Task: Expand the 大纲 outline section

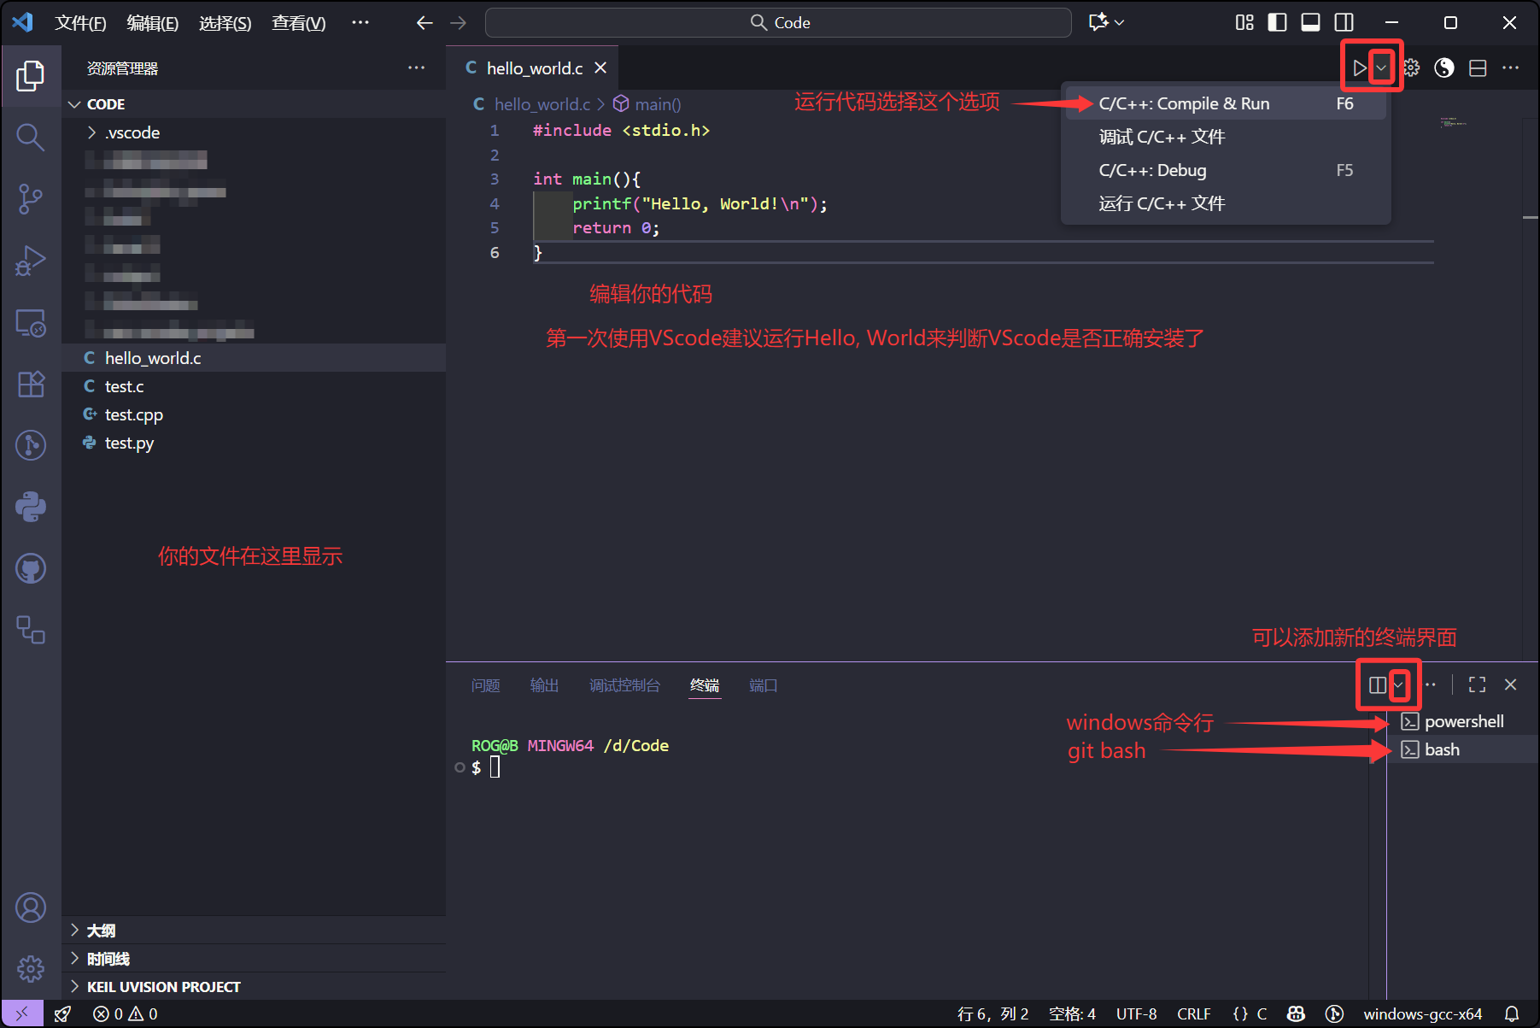Action: click(101, 931)
